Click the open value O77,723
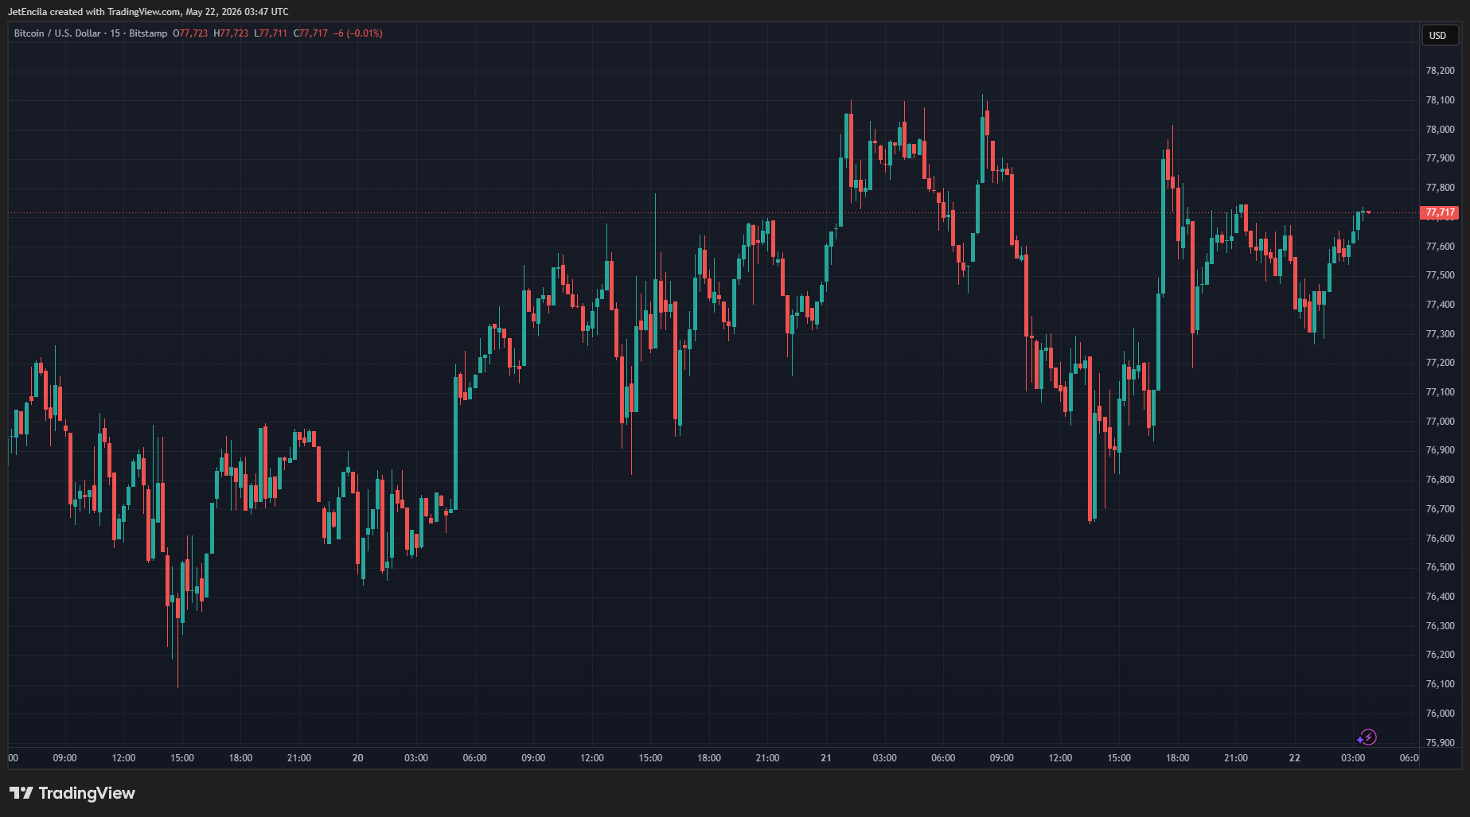The width and height of the screenshot is (1470, 817). pyautogui.click(x=190, y=33)
